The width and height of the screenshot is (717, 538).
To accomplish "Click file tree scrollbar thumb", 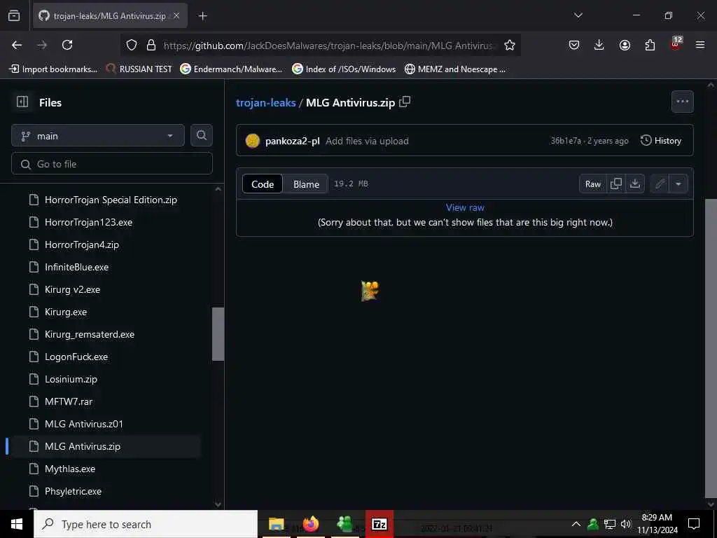I will point(218,334).
